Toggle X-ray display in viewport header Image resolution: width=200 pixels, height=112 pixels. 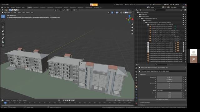tap(121, 12)
